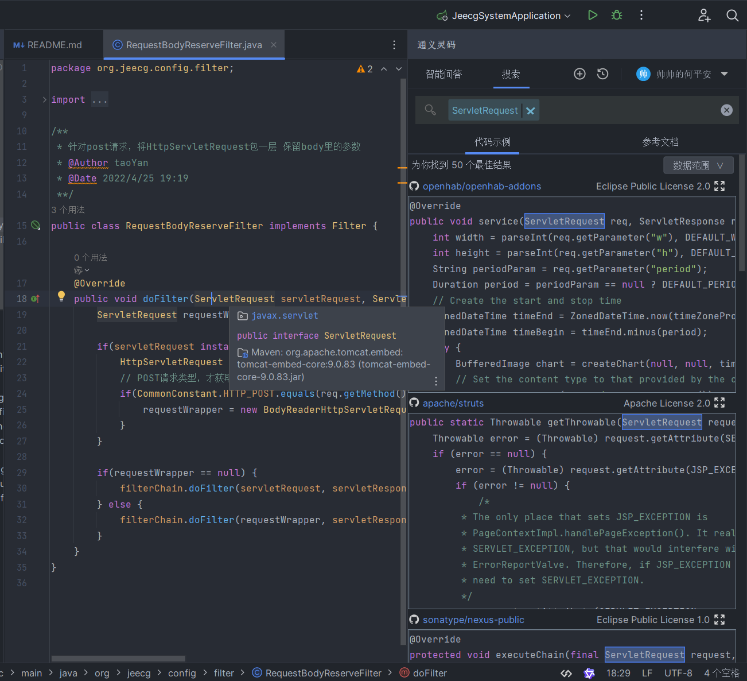Expand the openhab-addons code example to fullscreen
747x681 pixels.
click(719, 186)
